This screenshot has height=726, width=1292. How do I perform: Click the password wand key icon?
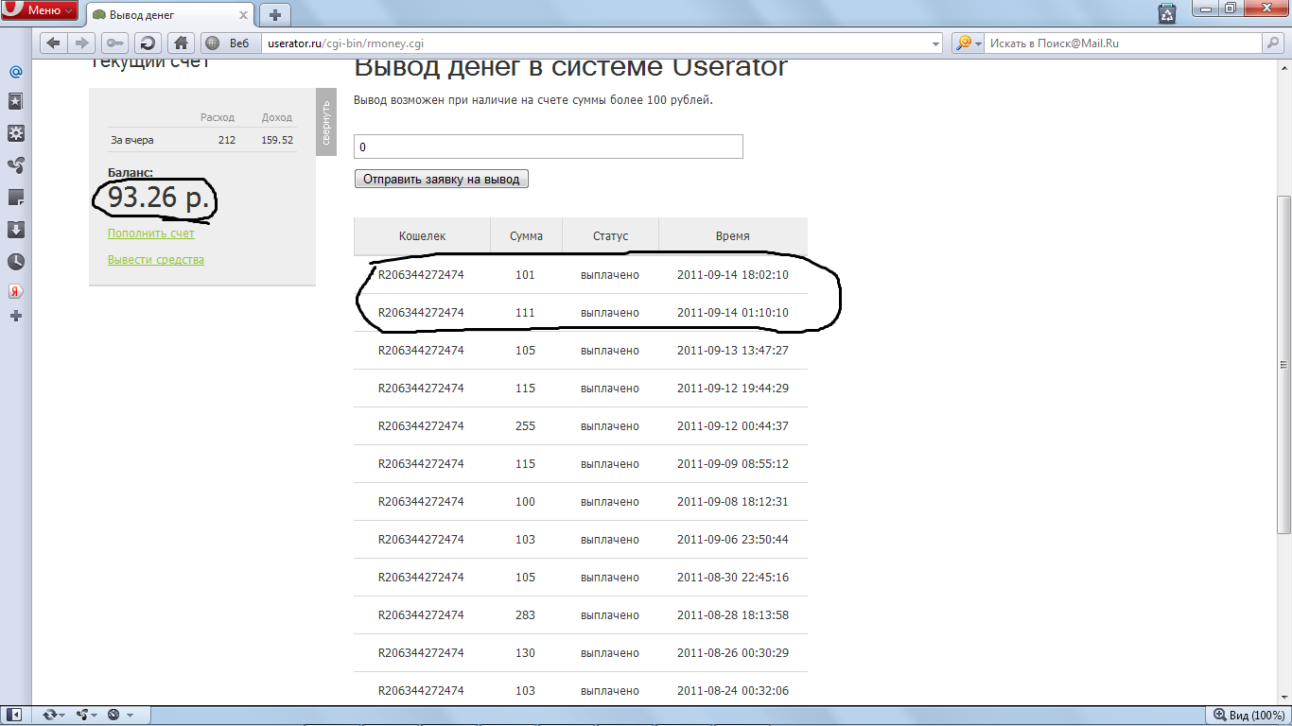[115, 43]
